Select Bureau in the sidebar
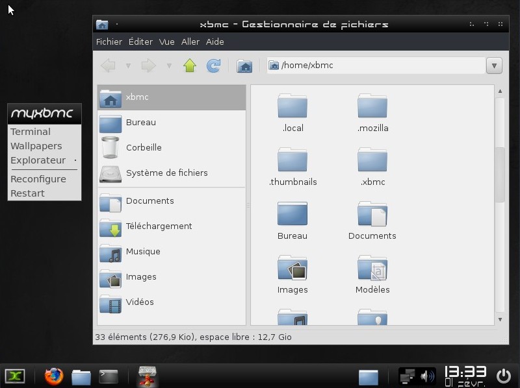This screenshot has height=388, width=520. tap(172, 123)
